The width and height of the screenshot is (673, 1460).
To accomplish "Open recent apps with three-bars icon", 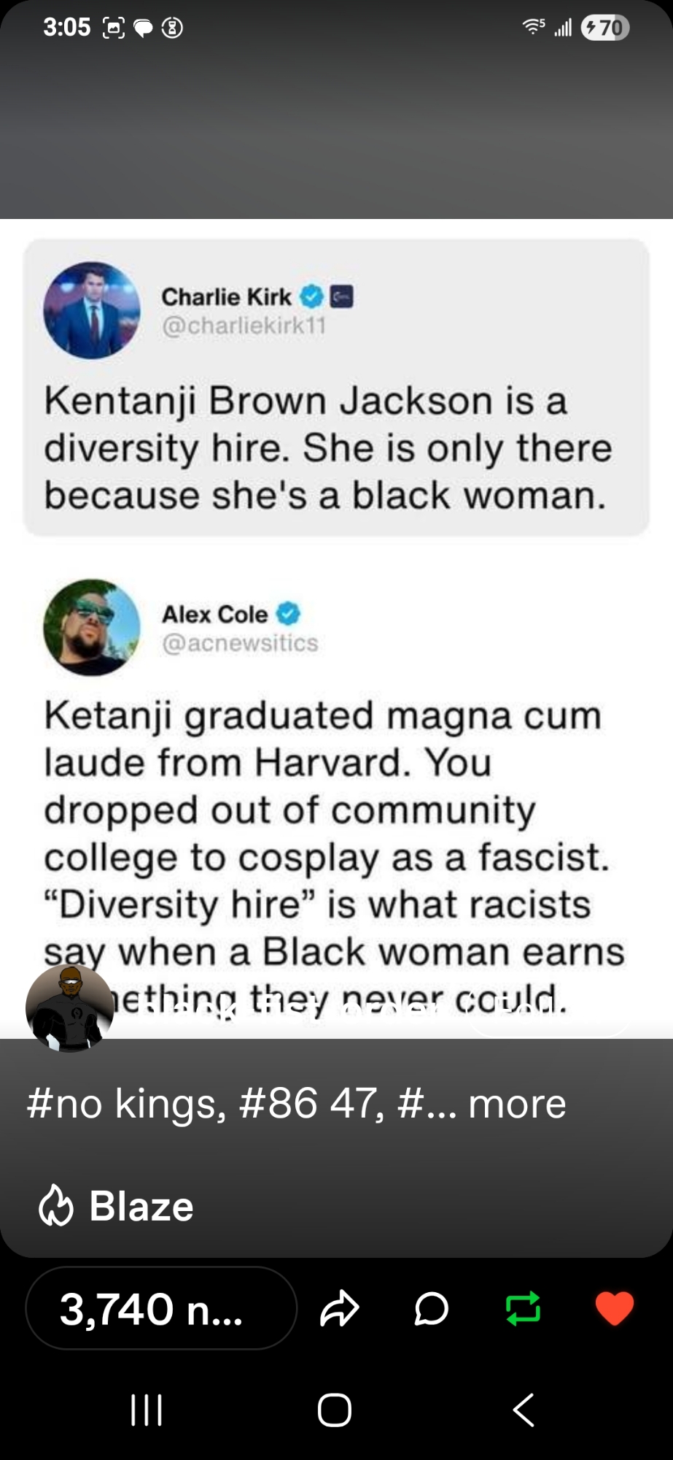I will pyautogui.click(x=147, y=1410).
